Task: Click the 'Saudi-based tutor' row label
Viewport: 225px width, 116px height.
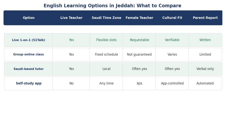Action: pos(28,69)
